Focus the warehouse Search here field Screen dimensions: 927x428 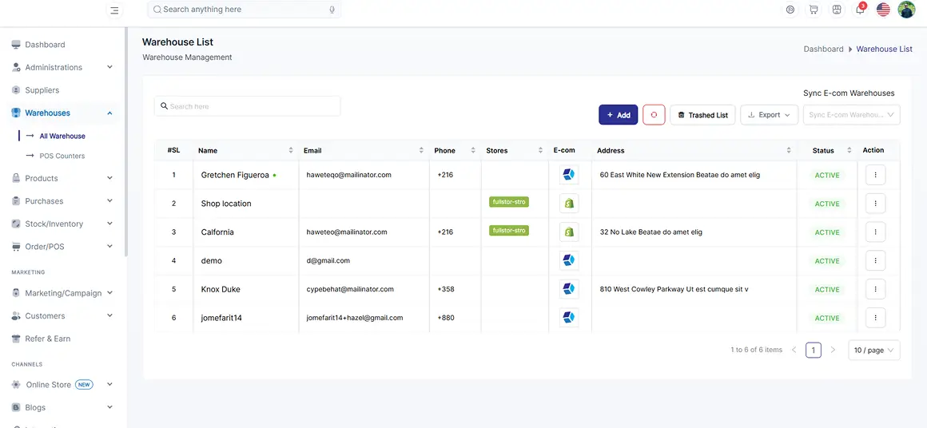(x=247, y=106)
